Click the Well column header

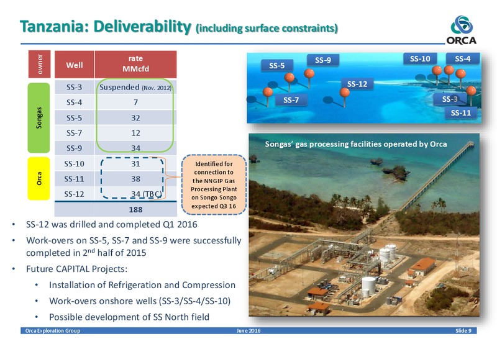(x=74, y=65)
